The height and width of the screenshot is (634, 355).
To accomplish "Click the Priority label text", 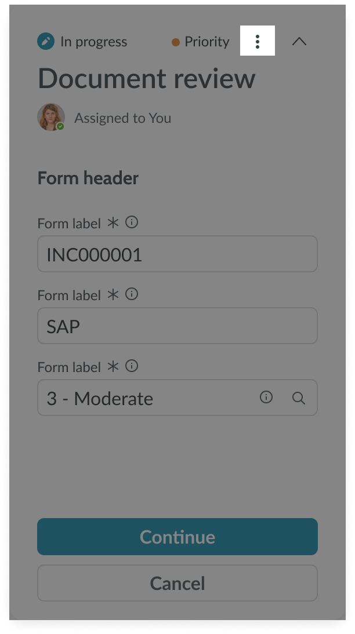I will 207,42.
